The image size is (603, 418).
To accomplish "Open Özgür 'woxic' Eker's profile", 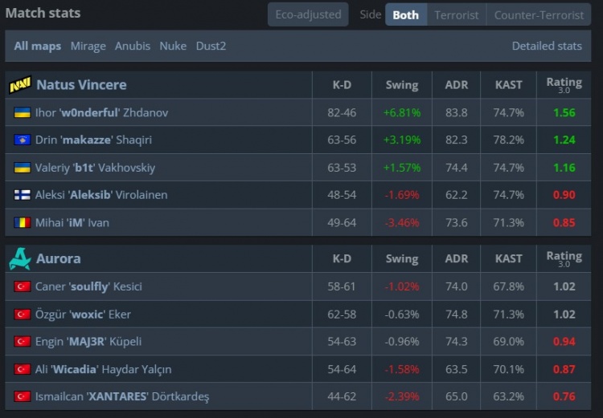I will point(83,315).
